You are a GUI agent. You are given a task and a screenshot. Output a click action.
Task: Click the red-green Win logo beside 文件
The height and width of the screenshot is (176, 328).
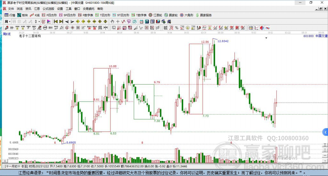(x=4, y=9)
